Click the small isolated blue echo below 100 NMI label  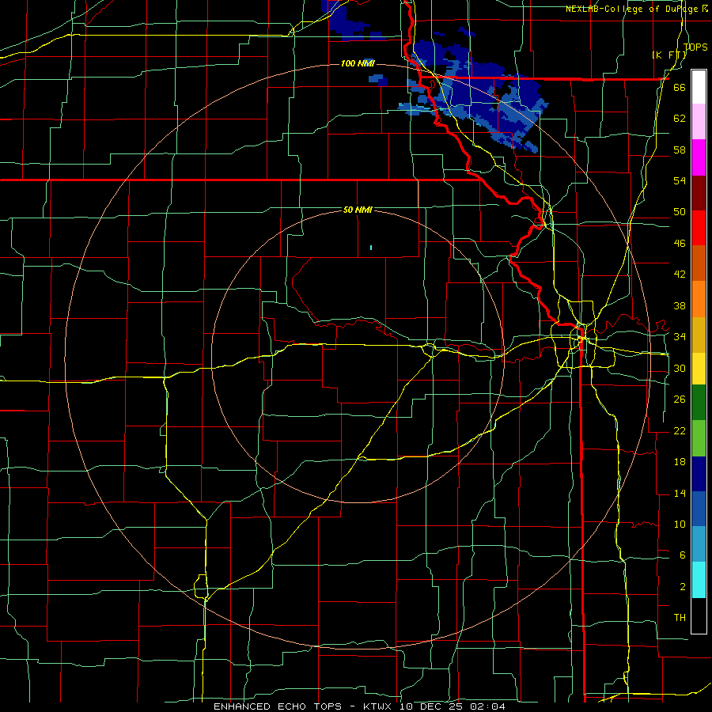[378, 80]
